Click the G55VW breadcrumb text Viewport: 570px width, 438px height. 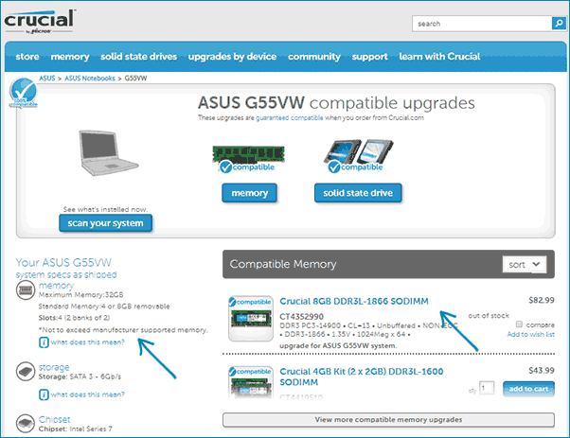(x=135, y=79)
